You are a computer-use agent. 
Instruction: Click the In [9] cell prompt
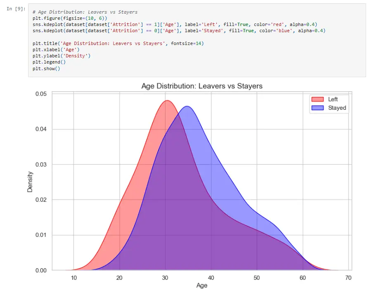point(16,9)
